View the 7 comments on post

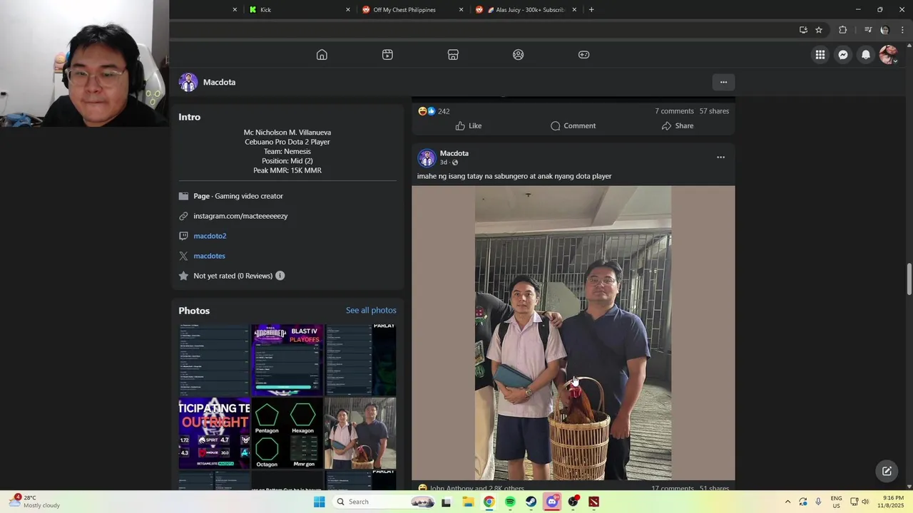point(674,111)
